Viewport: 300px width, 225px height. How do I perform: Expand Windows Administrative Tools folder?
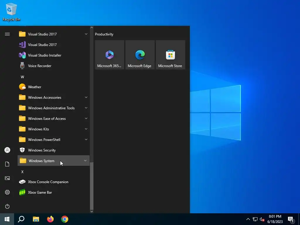click(54, 108)
